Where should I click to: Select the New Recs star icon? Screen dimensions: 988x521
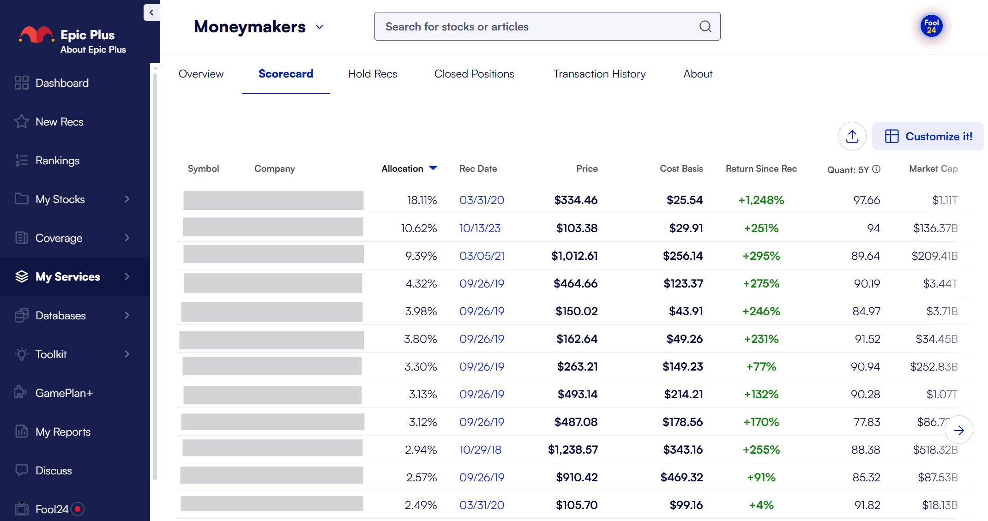(22, 121)
